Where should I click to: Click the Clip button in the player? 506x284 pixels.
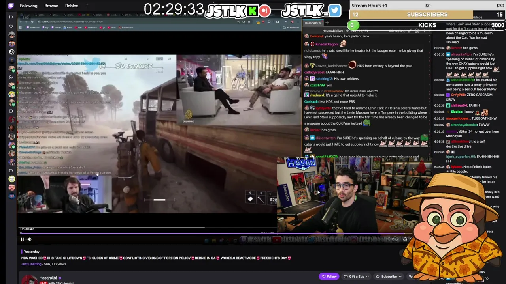[x=392, y=239]
